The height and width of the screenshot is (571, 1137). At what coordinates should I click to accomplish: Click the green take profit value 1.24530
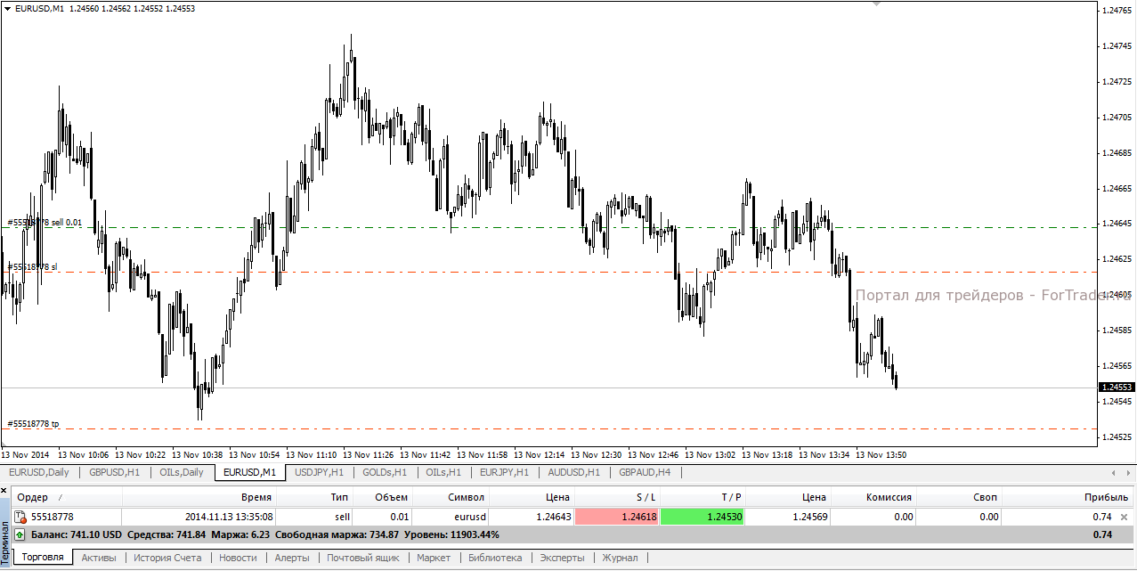click(703, 517)
